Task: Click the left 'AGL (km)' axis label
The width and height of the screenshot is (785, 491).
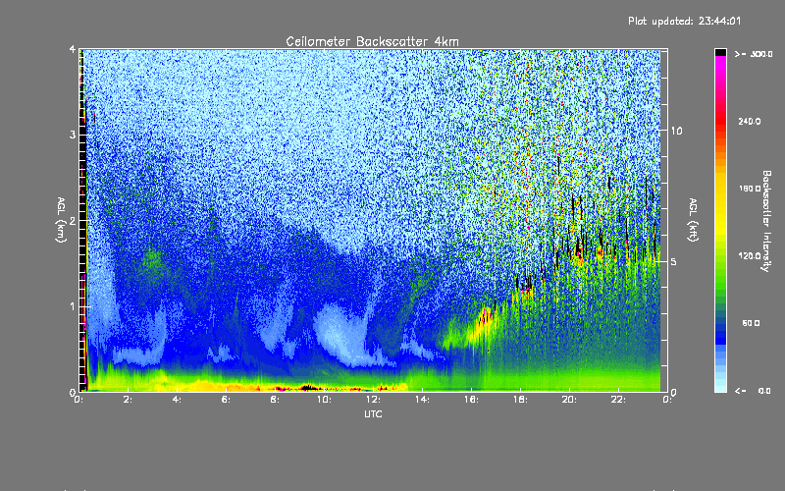Action: click(61, 220)
